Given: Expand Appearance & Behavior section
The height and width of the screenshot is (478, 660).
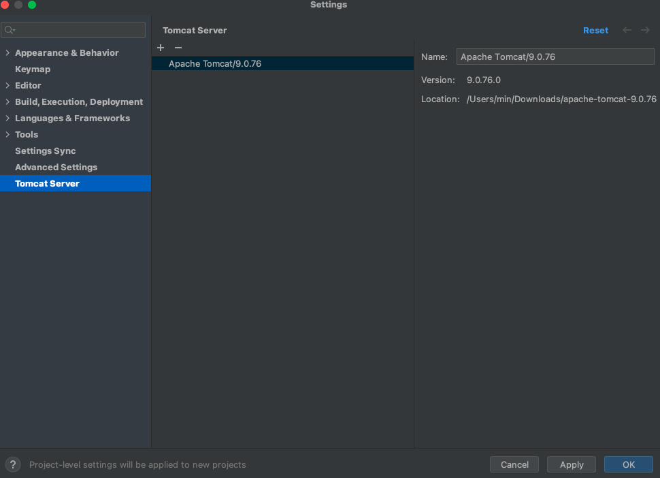Looking at the screenshot, I should pos(7,52).
